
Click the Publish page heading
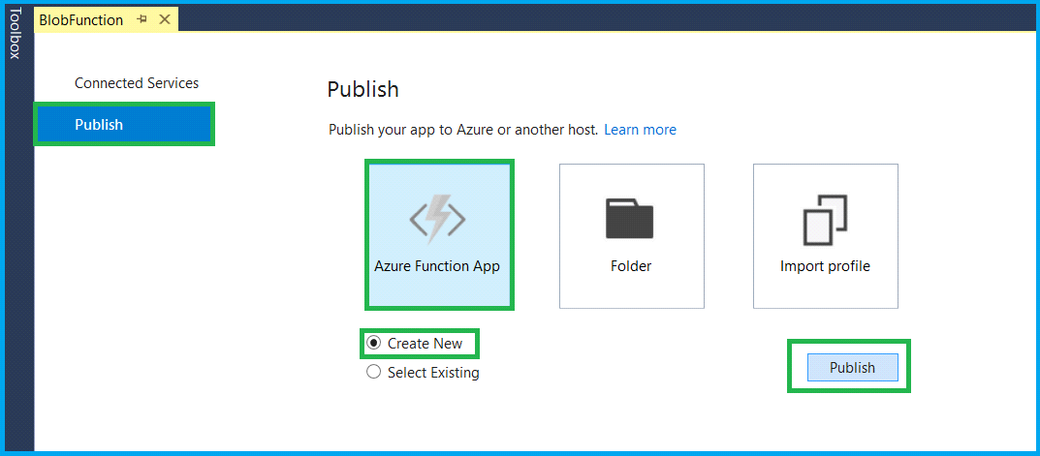pos(362,89)
